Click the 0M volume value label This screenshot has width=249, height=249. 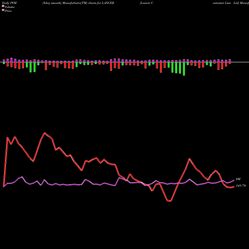coord(238,179)
